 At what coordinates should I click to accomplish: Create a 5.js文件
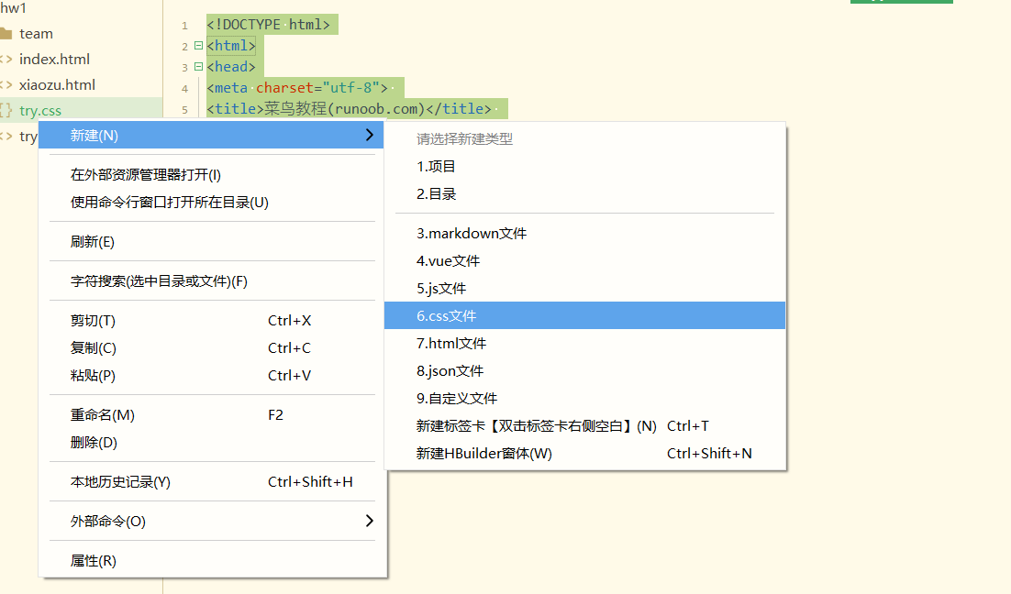coord(441,289)
